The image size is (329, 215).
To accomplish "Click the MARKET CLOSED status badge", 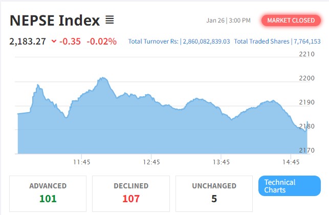I will [291, 20].
